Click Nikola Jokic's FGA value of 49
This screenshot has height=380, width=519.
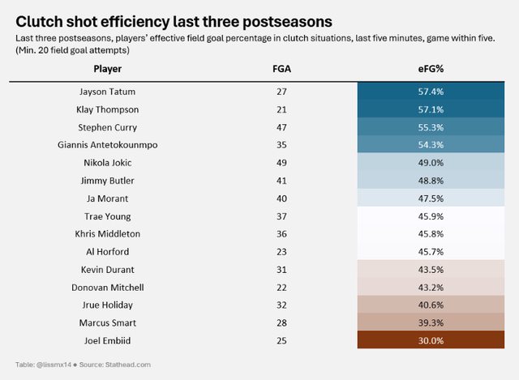pyautogui.click(x=281, y=163)
